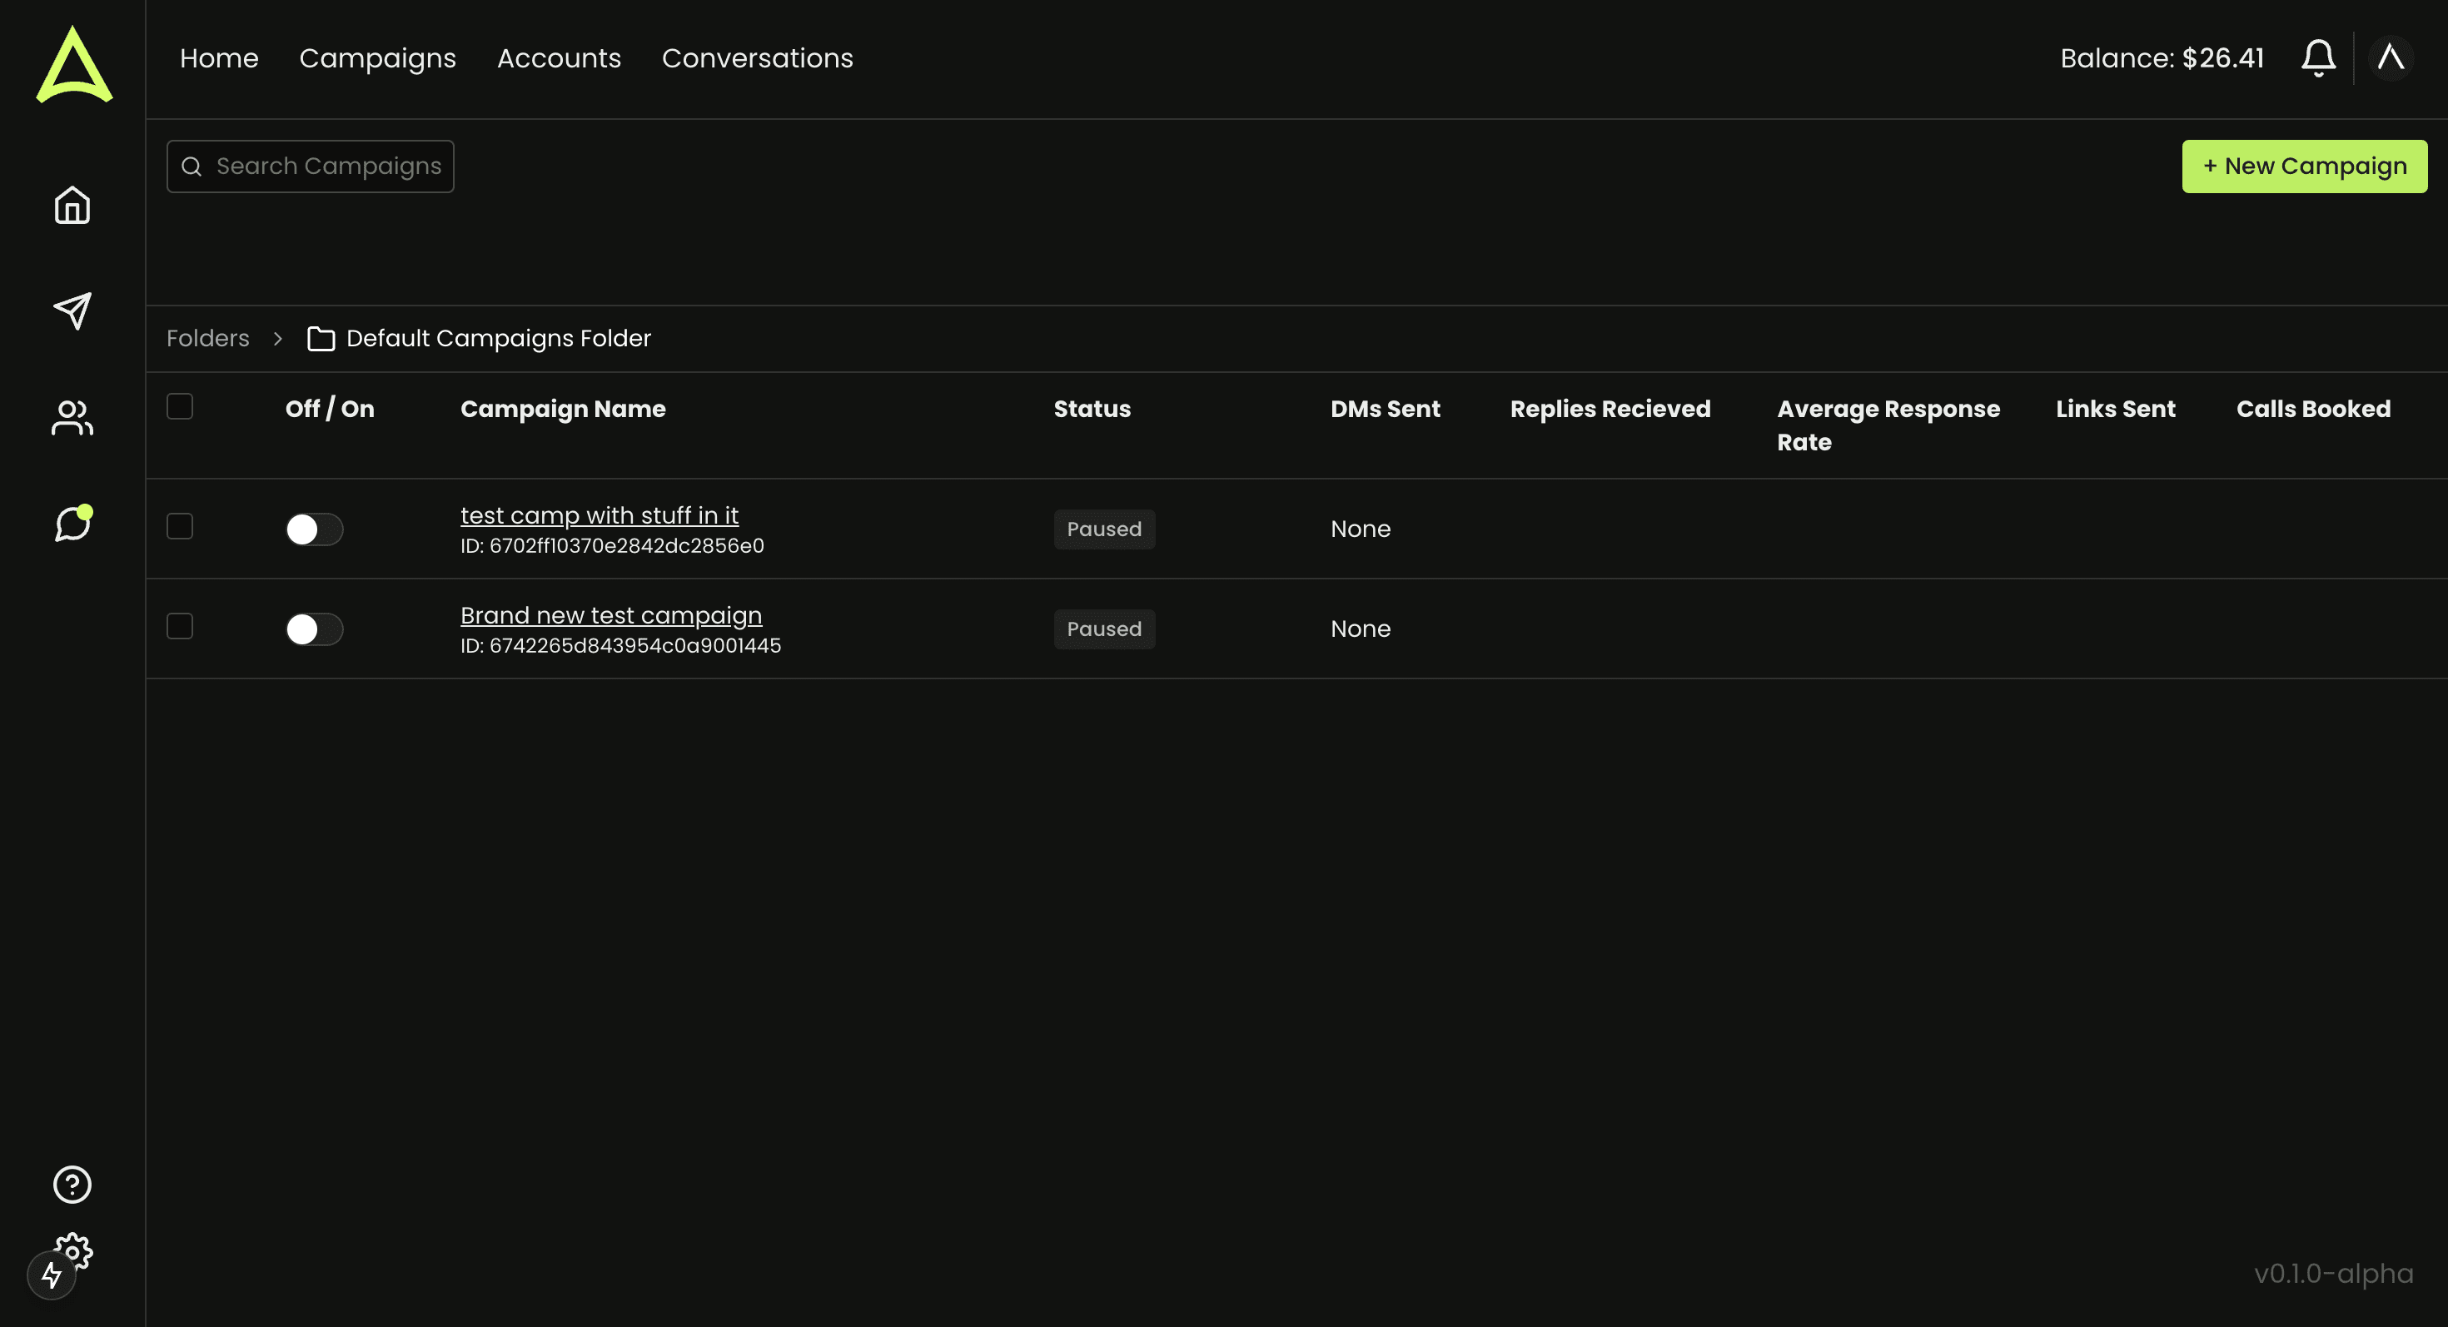2448x1327 pixels.
Task: Turn on 'Brand new test campaign' toggle
Action: (315, 628)
